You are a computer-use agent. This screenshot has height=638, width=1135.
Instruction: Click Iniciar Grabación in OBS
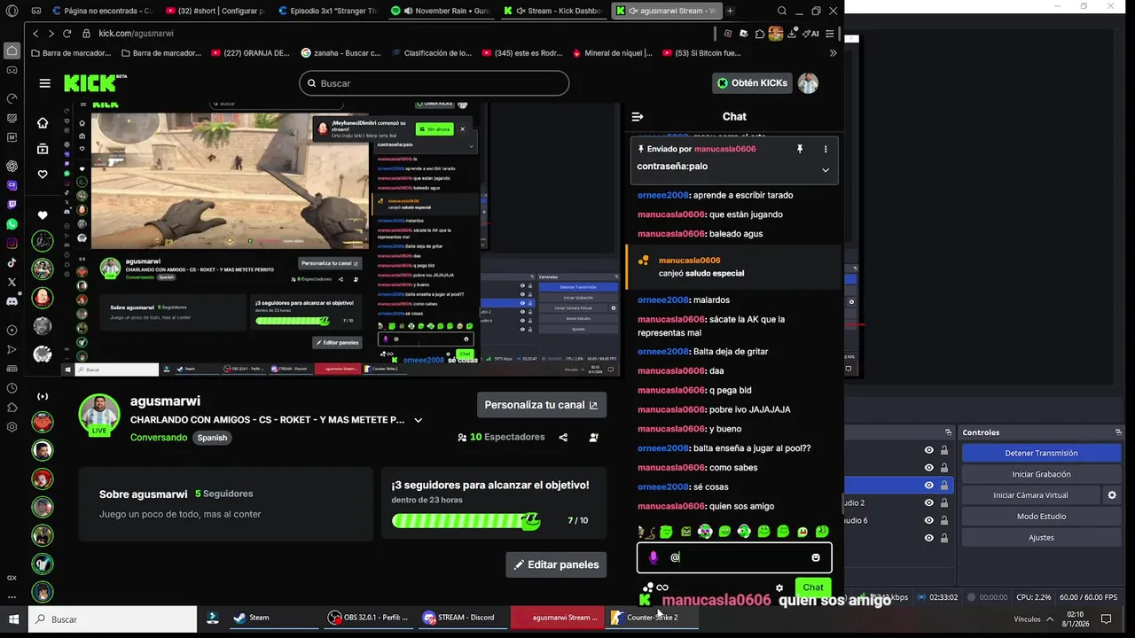pos(1041,474)
